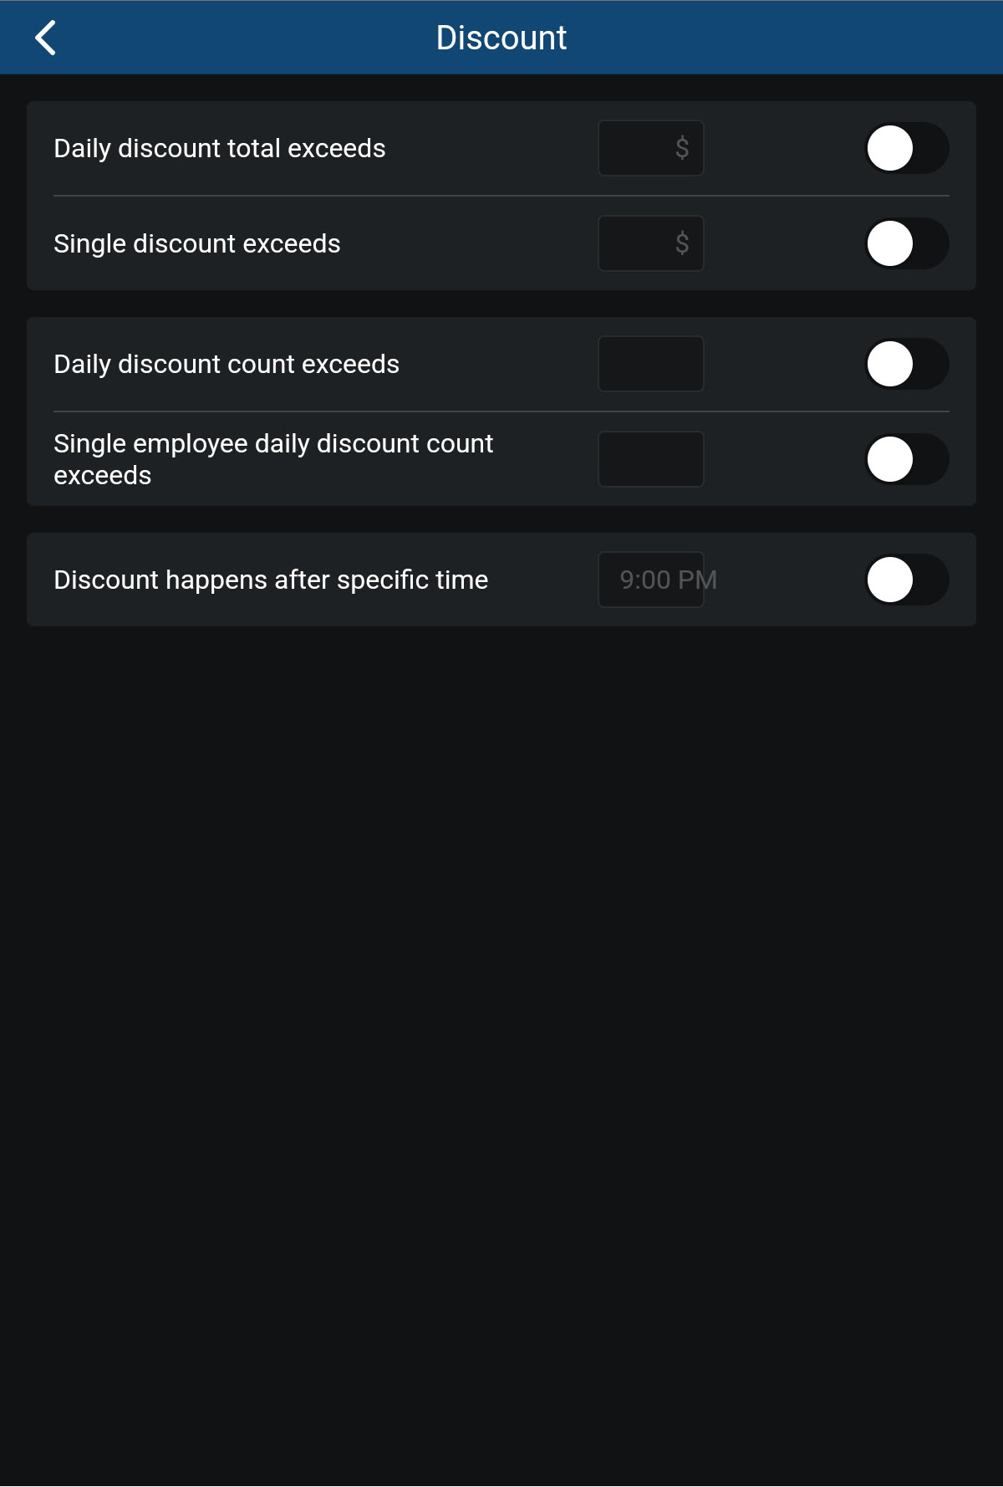Click the dollar field beside Single discount exceeds
Screen dimensions: 1003x1487
pos(650,243)
